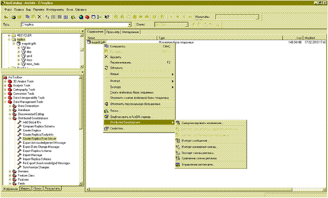328x198 pixels.
Task: Expand the RECYCLER folder in catalog tree
Action: 9,36
